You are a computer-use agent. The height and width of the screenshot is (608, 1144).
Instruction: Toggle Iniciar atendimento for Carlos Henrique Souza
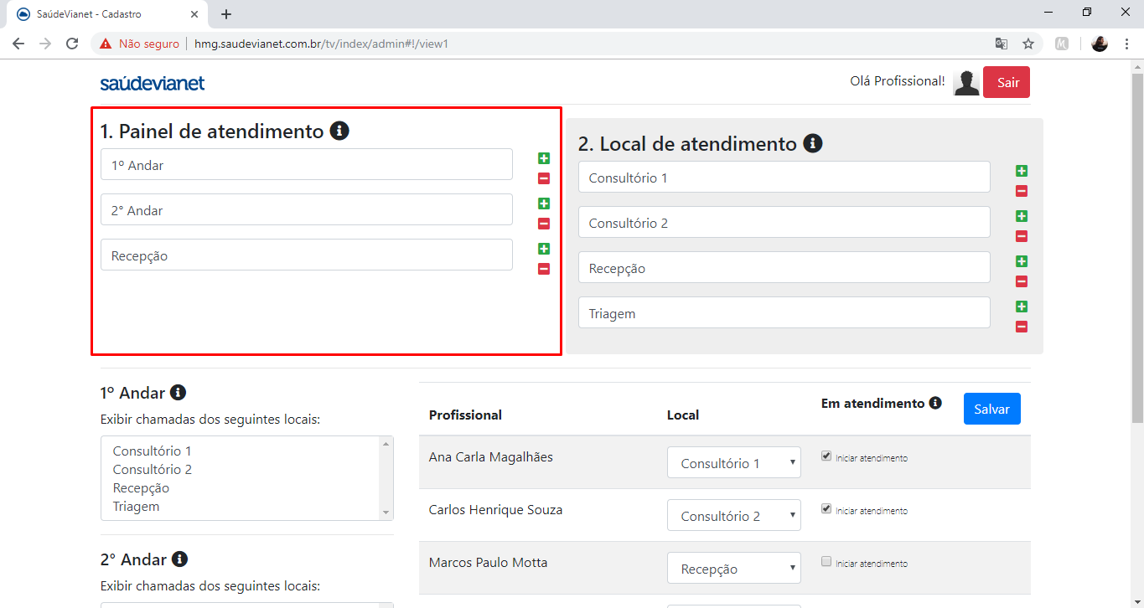(x=826, y=508)
